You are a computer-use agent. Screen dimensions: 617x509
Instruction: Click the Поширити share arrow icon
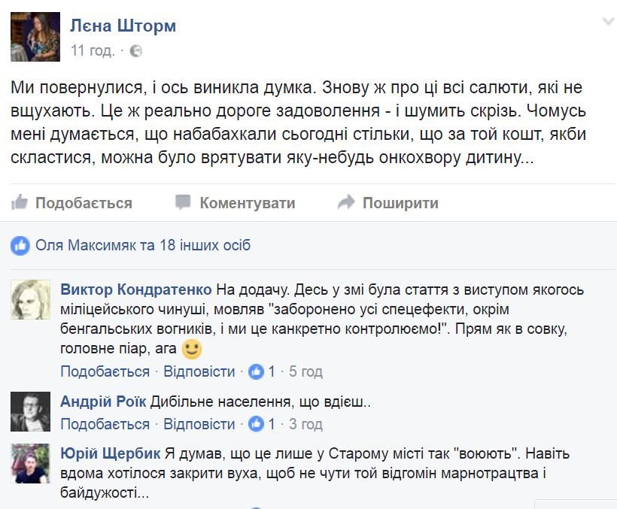pyautogui.click(x=346, y=202)
